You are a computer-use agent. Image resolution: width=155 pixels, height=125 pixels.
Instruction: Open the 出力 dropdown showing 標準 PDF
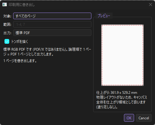click(x=52, y=33)
